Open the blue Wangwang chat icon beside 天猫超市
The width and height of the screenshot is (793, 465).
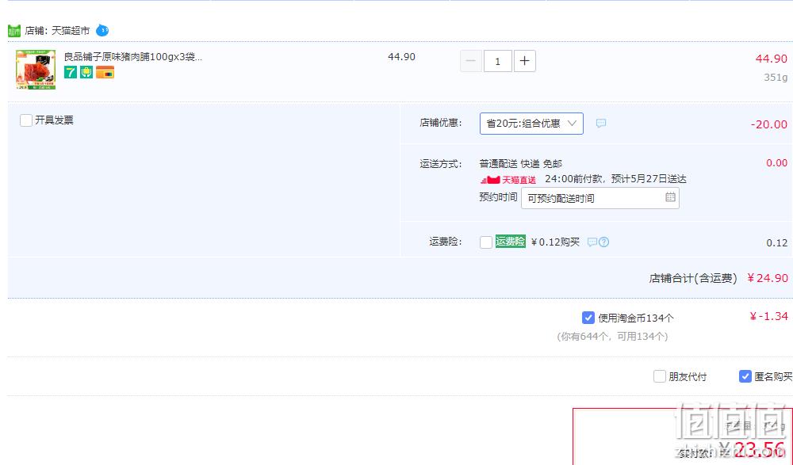(x=102, y=30)
